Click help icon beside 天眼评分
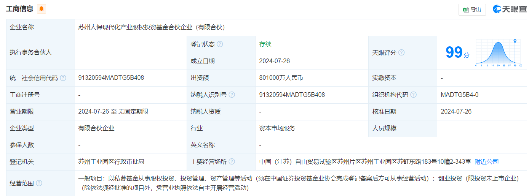Image resolution: width=529 pixels, height=196 pixels. (x=401, y=53)
